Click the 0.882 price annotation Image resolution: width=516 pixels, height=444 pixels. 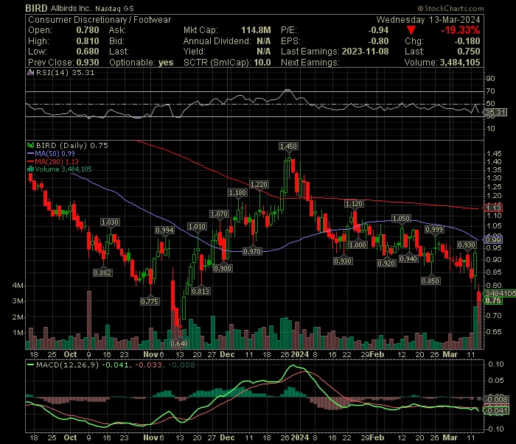coord(102,272)
